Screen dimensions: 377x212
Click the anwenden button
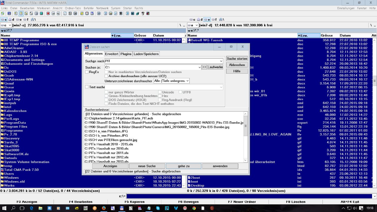220,166
